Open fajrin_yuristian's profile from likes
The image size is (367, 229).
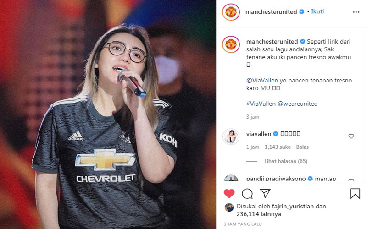(x=293, y=207)
